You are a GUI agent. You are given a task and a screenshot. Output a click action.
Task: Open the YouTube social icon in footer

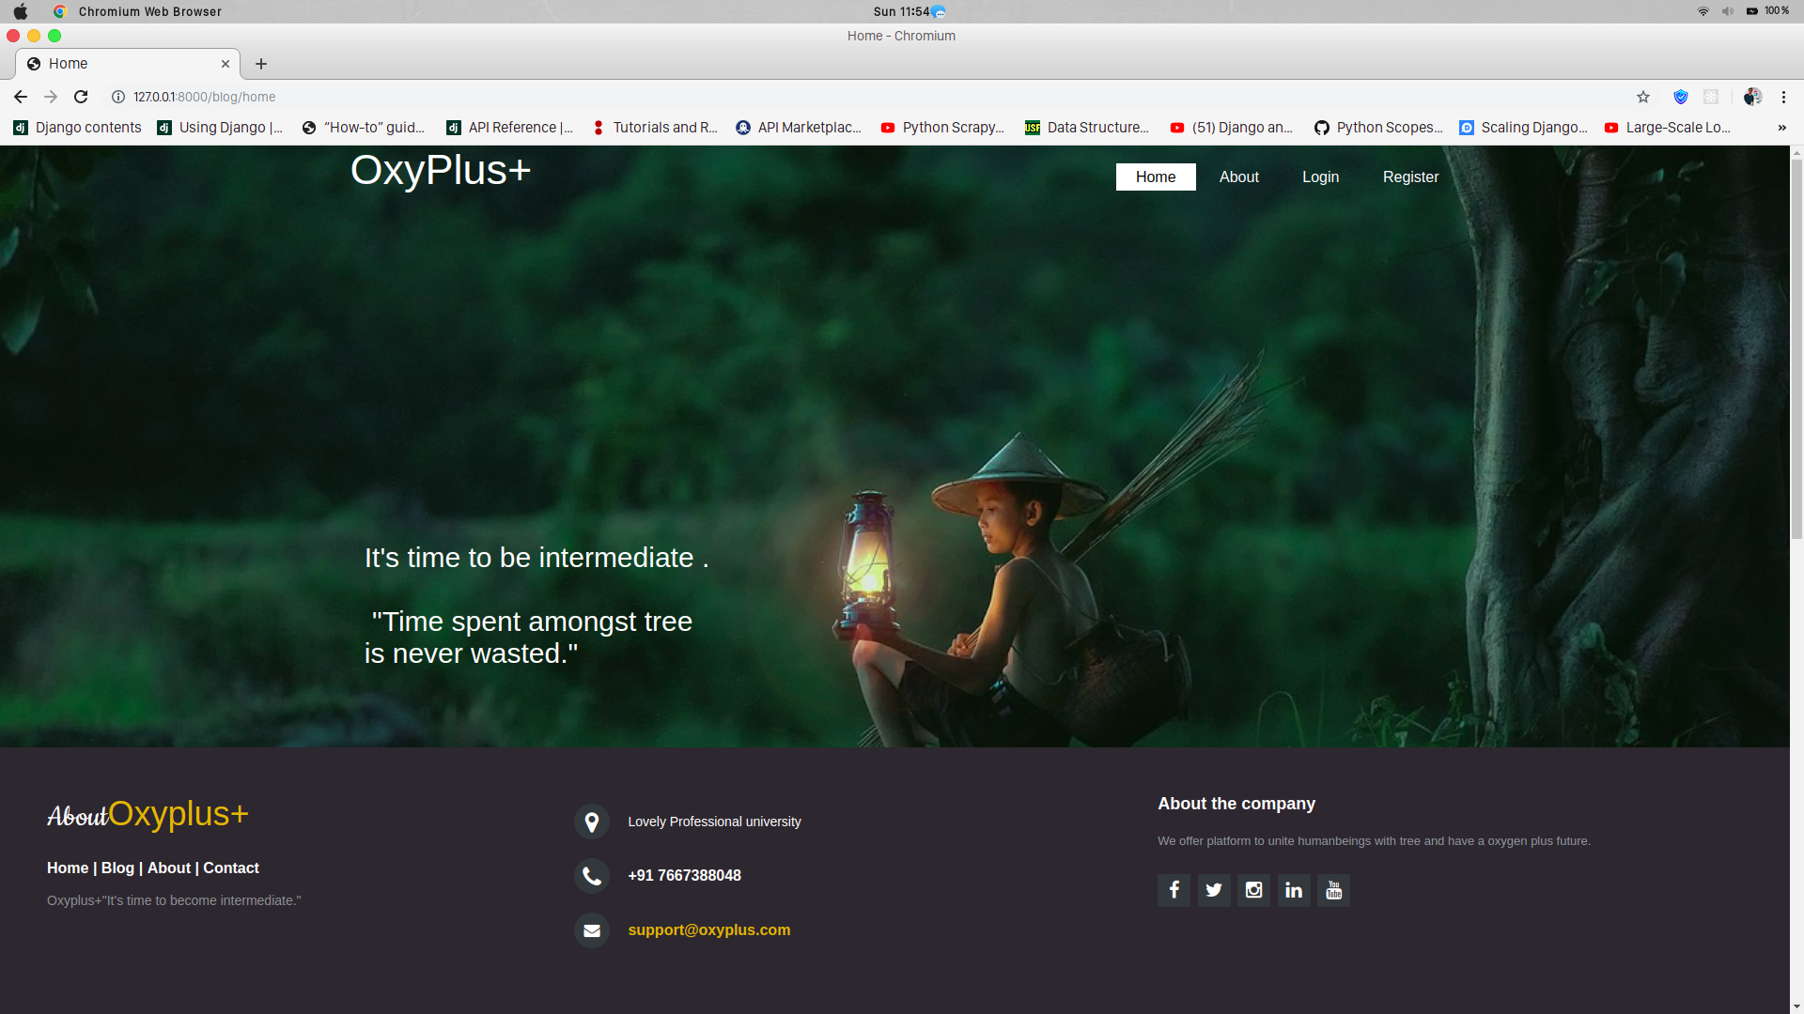1333,890
